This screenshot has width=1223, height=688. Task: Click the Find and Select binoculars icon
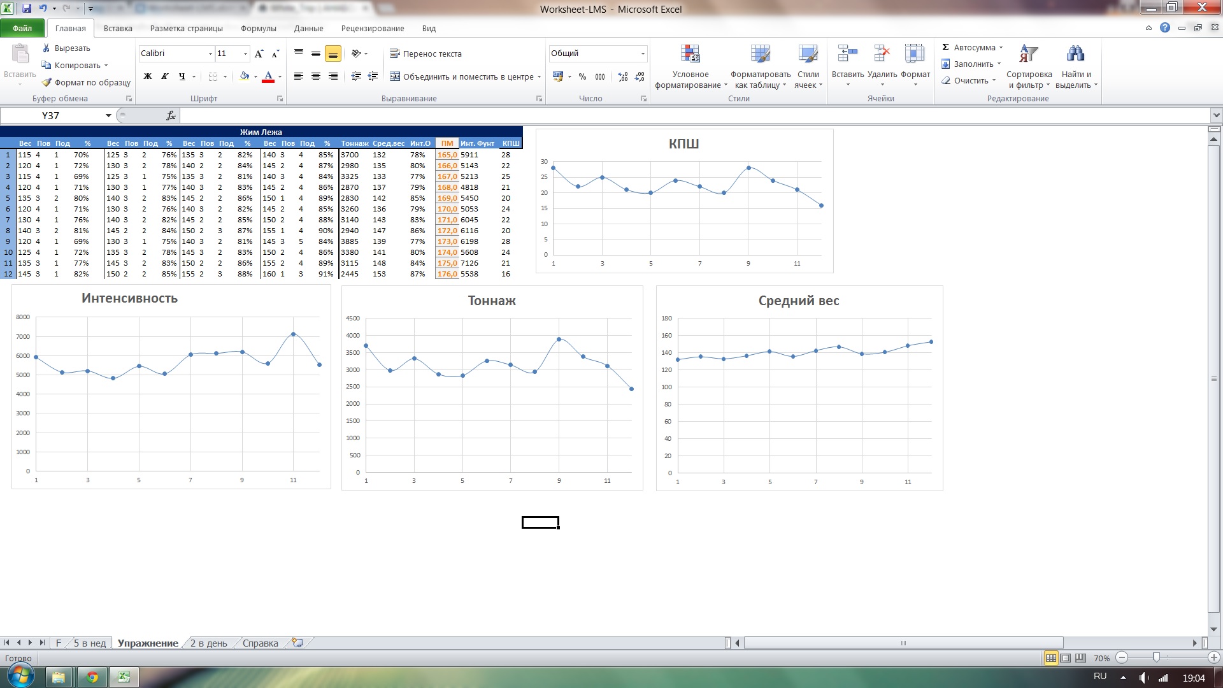(x=1075, y=55)
